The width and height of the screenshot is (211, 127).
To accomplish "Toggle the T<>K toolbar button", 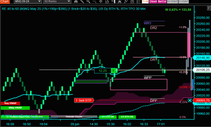I will click(x=145, y=1).
